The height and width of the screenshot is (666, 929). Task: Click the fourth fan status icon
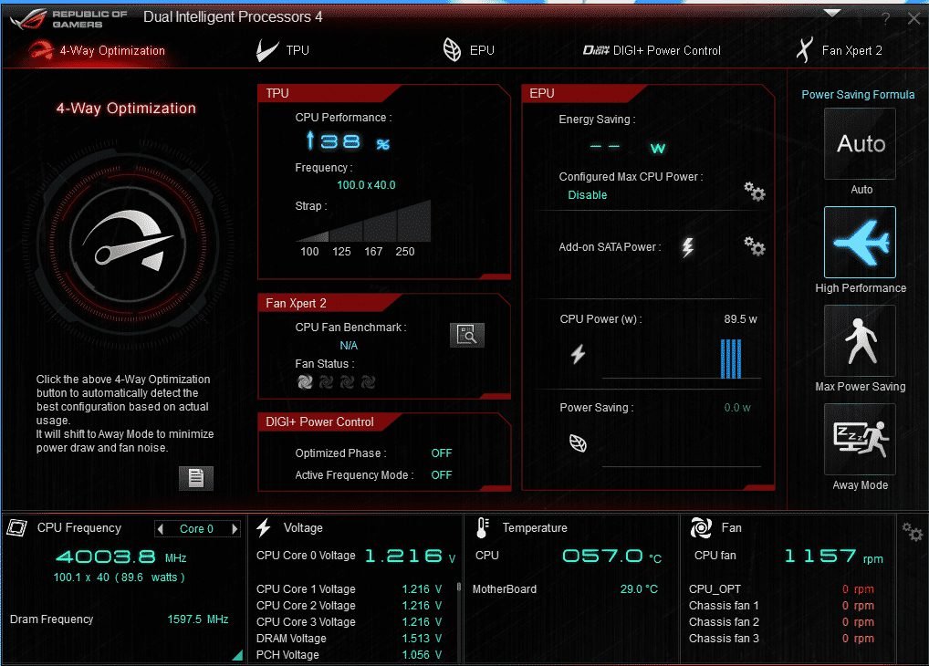(368, 381)
